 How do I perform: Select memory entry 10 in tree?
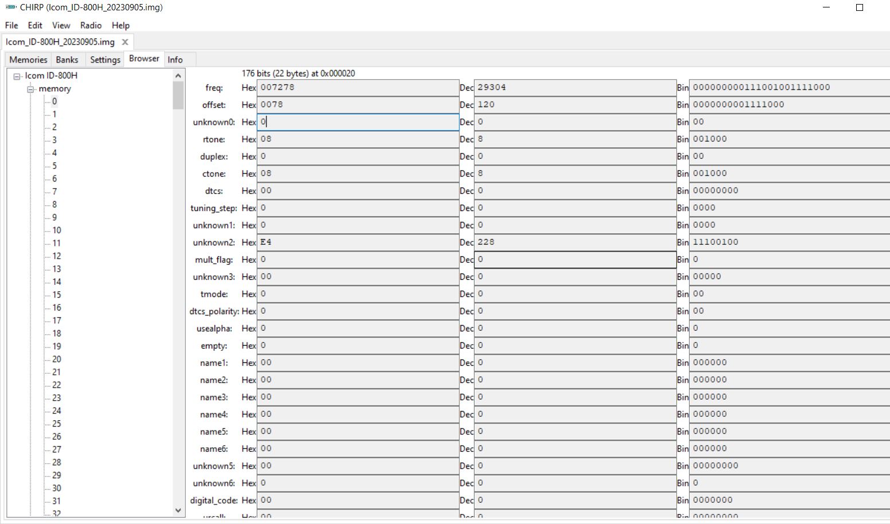coord(57,230)
